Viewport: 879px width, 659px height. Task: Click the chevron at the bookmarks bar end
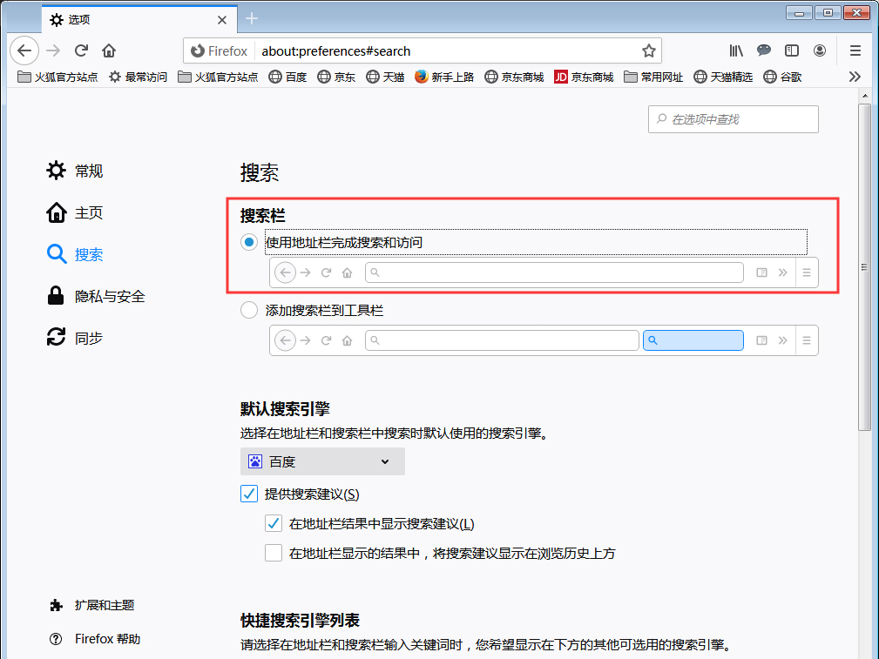855,77
